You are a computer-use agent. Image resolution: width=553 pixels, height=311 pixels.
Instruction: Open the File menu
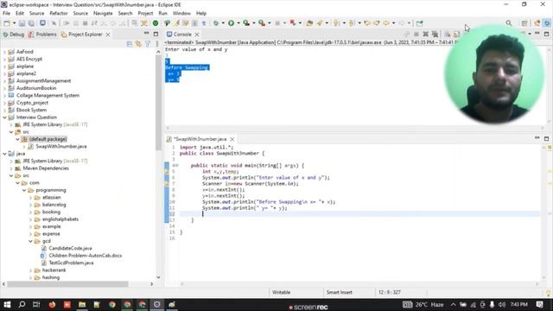(x=6, y=13)
